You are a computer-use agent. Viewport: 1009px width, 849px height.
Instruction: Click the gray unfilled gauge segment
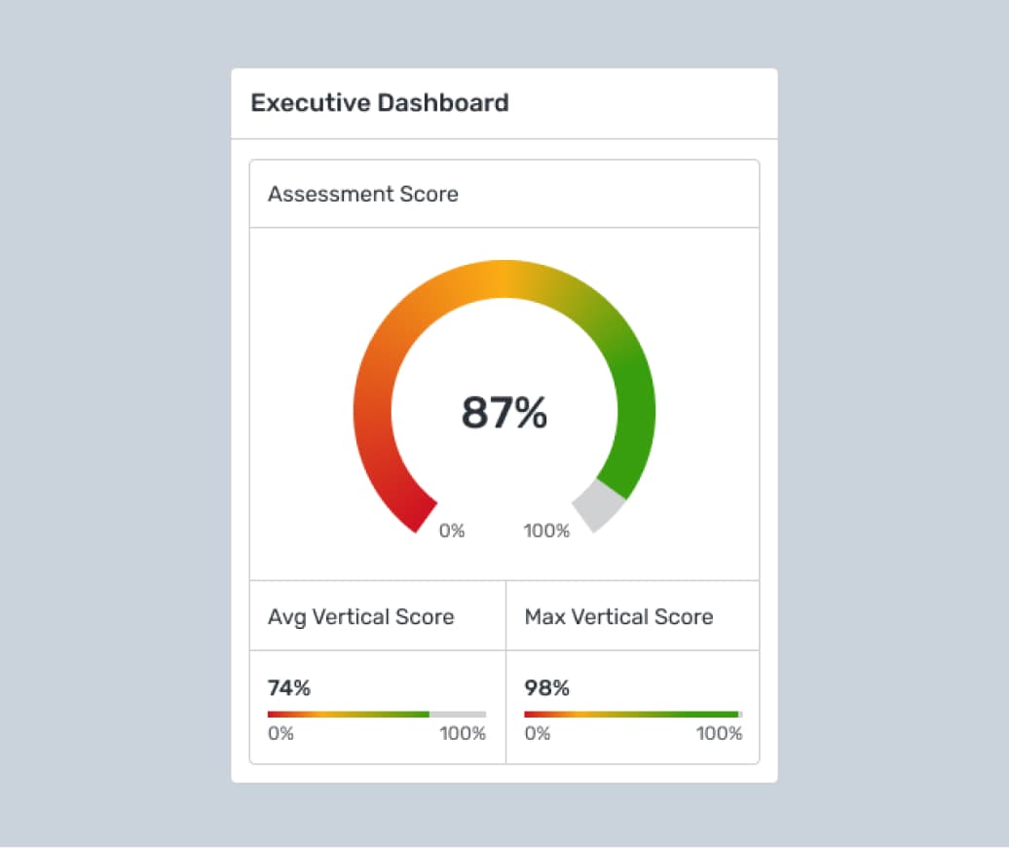pyautogui.click(x=599, y=504)
